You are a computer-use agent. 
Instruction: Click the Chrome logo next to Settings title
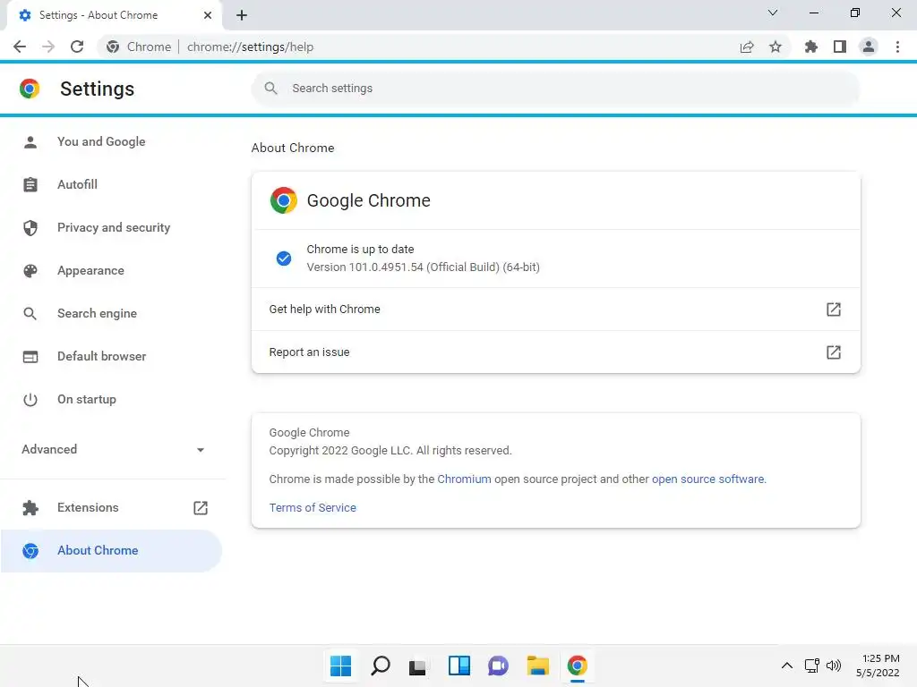click(x=30, y=89)
